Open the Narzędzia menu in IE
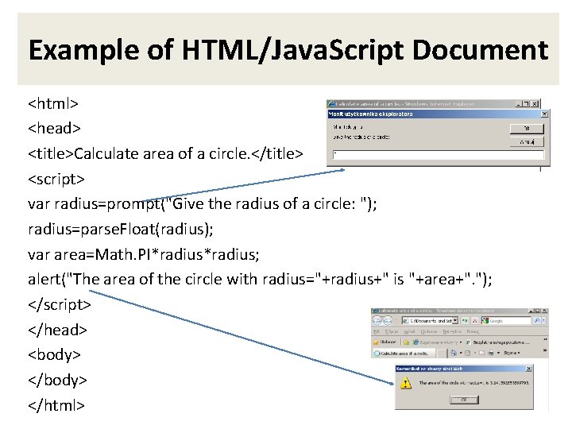 [x=452, y=331]
